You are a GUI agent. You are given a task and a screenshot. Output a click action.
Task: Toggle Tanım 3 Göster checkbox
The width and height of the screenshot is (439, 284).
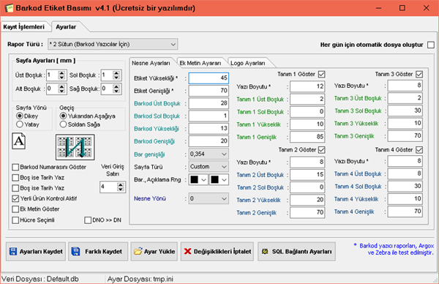tap(419, 74)
